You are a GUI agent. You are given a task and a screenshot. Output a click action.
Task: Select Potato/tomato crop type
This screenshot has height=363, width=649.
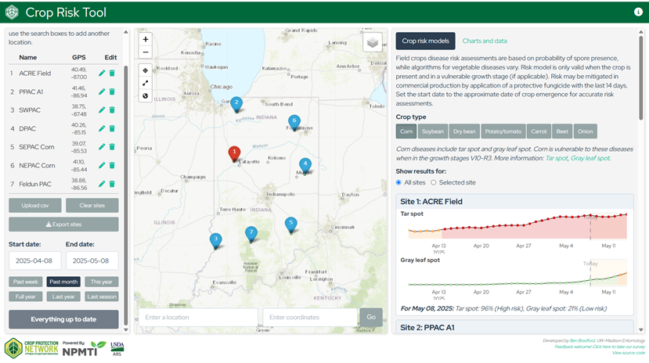tap(500, 131)
